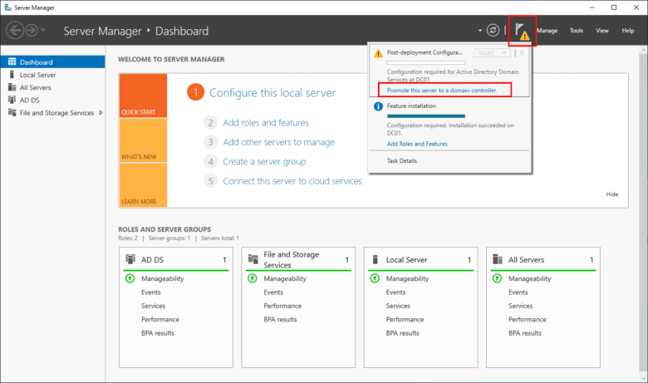Refresh the Server Manager dashboard
The width and height of the screenshot is (648, 383).
493,31
